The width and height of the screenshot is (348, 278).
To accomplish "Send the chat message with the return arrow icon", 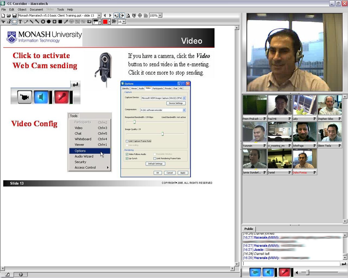I will (x=344, y=264).
